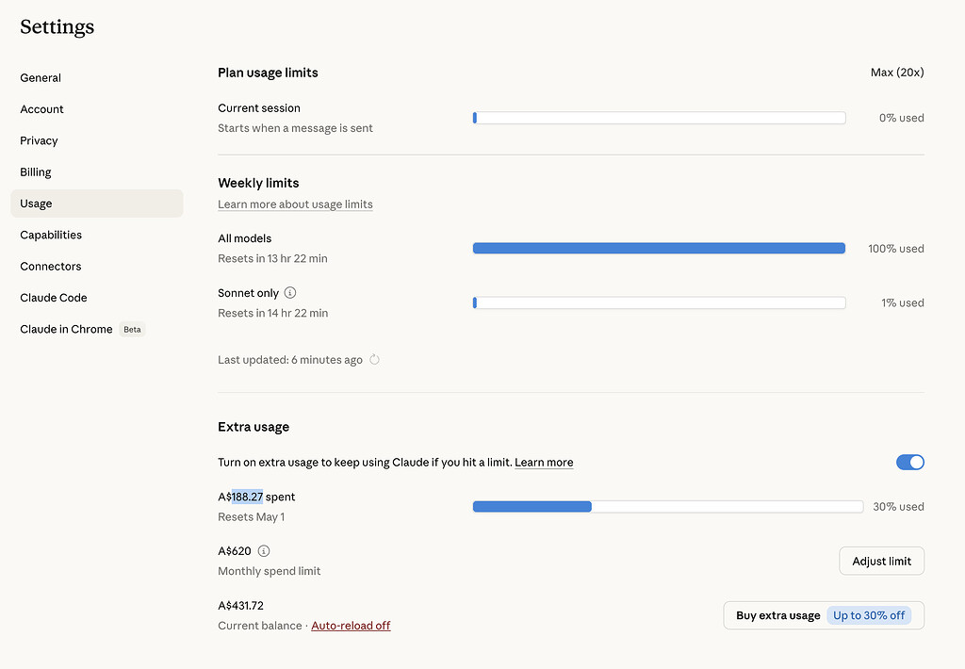
Task: Click Learn more about usage limits link
Action: [x=295, y=204]
